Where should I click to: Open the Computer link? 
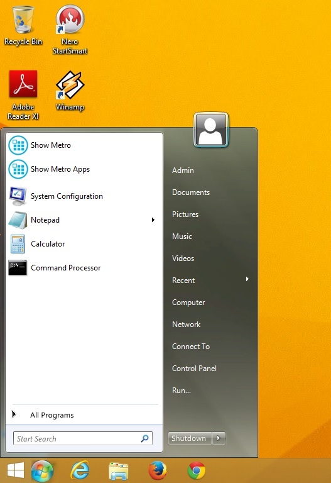pyautogui.click(x=188, y=303)
